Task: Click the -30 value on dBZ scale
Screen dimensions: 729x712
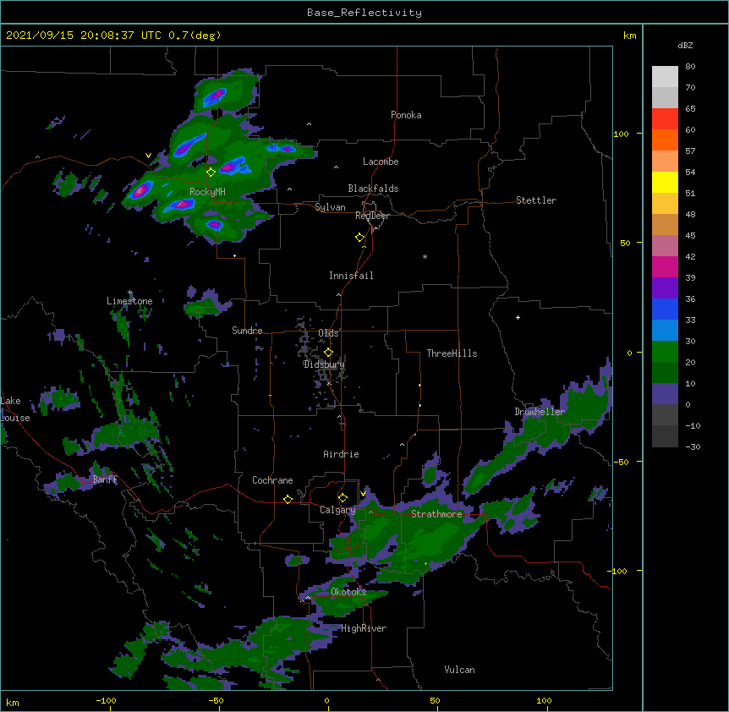Action: point(693,447)
